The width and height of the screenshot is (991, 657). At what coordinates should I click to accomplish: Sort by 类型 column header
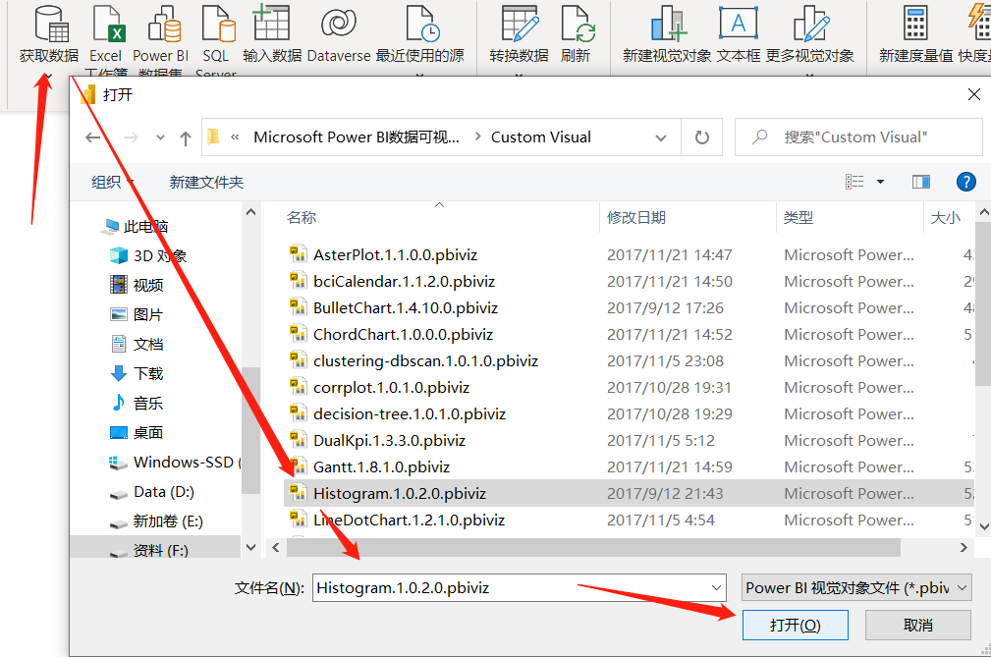(798, 218)
